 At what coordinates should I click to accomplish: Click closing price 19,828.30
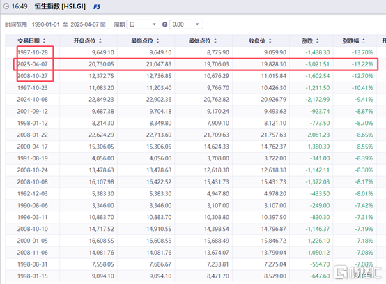pos(274,64)
